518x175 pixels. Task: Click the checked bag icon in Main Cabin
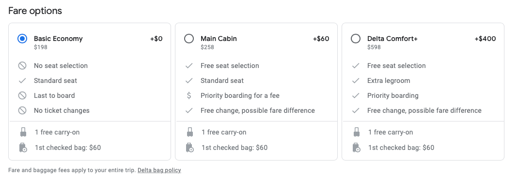[190, 148]
